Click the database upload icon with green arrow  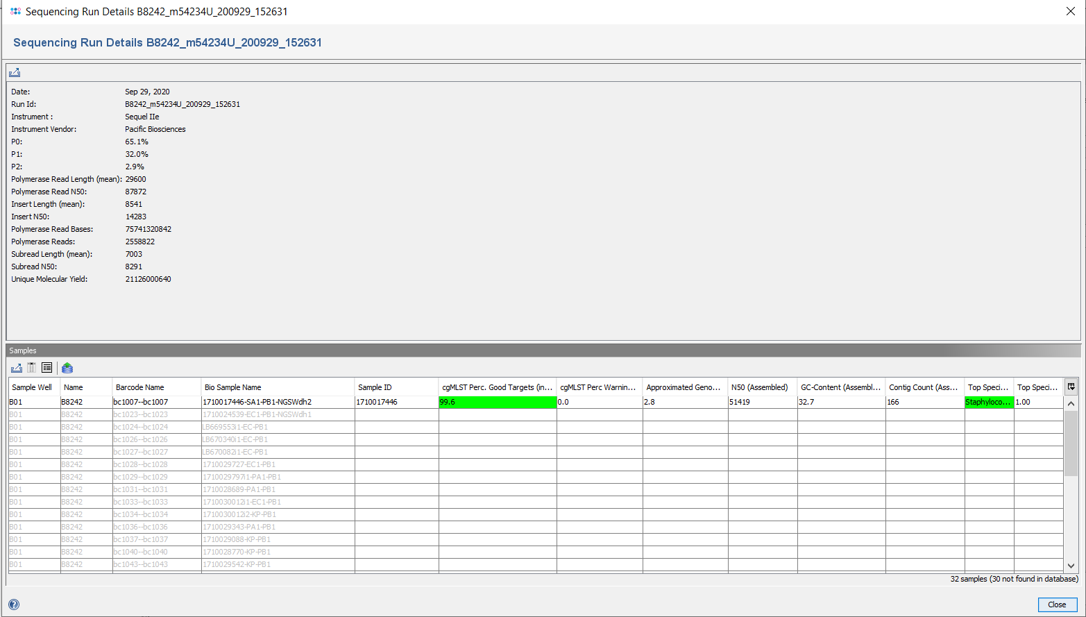pyautogui.click(x=67, y=368)
